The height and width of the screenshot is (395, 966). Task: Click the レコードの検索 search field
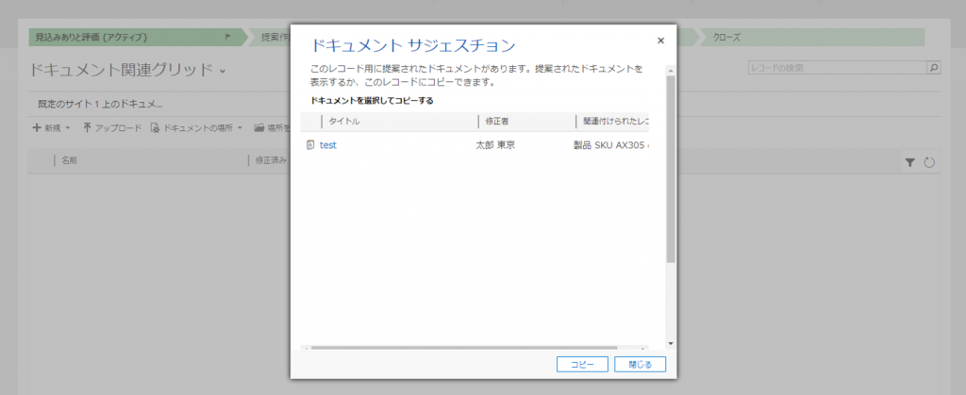click(x=838, y=68)
